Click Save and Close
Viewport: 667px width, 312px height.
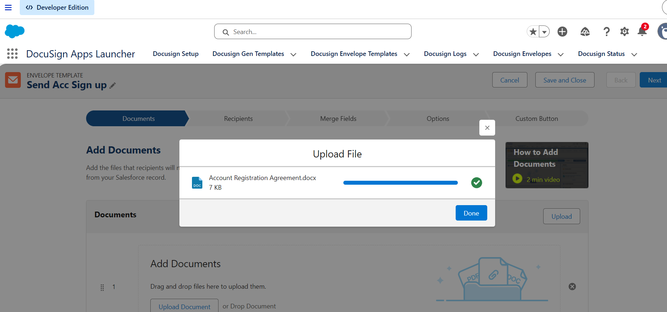[565, 80]
